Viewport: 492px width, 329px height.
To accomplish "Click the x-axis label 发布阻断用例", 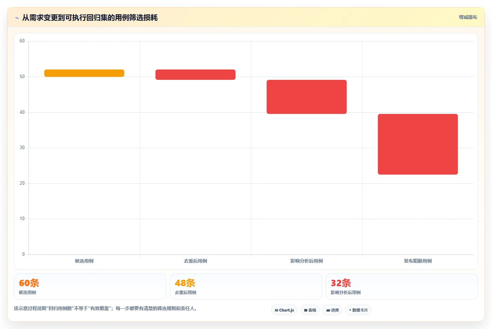I will click(x=418, y=261).
